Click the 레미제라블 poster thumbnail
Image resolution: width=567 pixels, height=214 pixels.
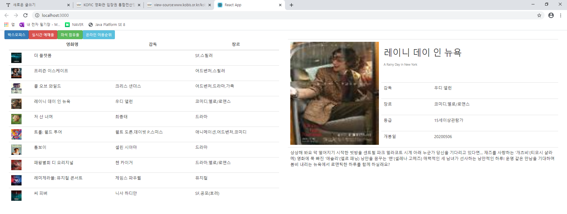point(16,180)
